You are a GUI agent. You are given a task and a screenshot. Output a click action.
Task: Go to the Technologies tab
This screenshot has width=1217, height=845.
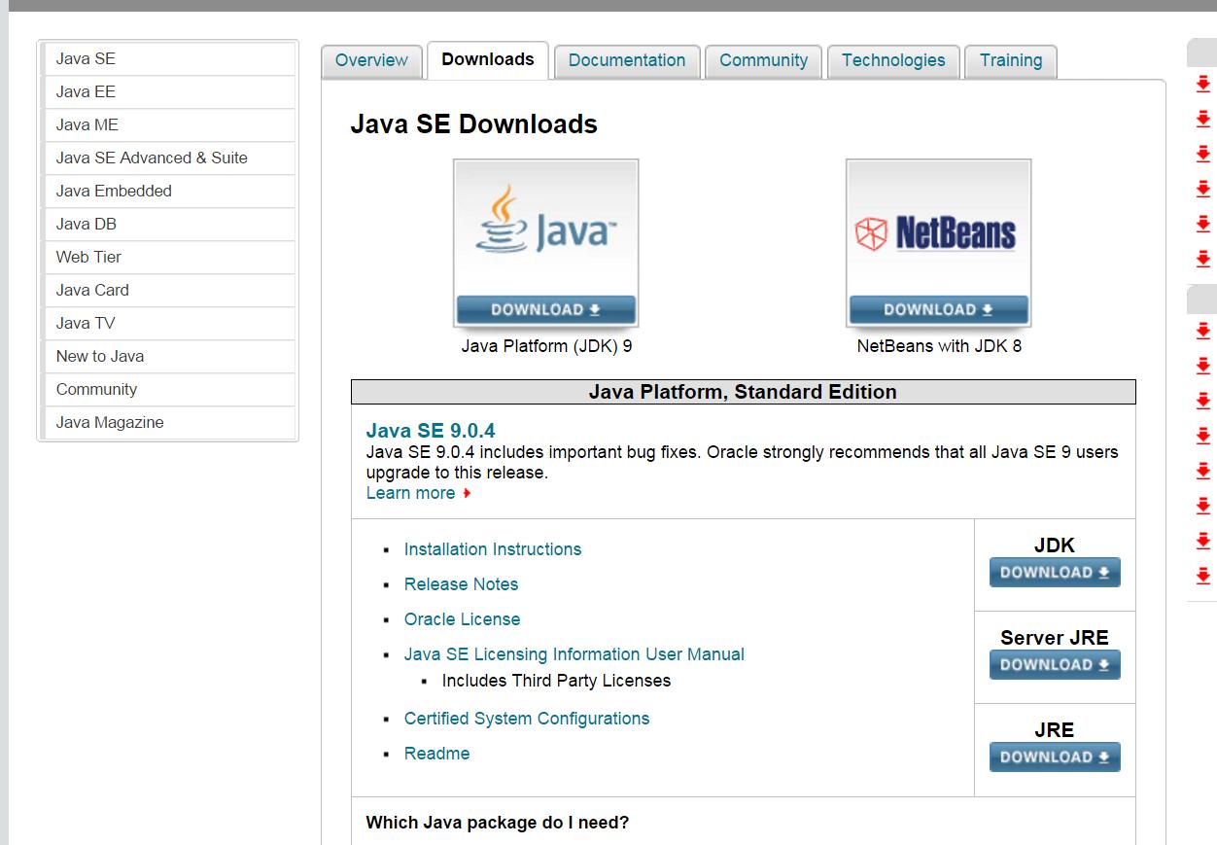[893, 60]
